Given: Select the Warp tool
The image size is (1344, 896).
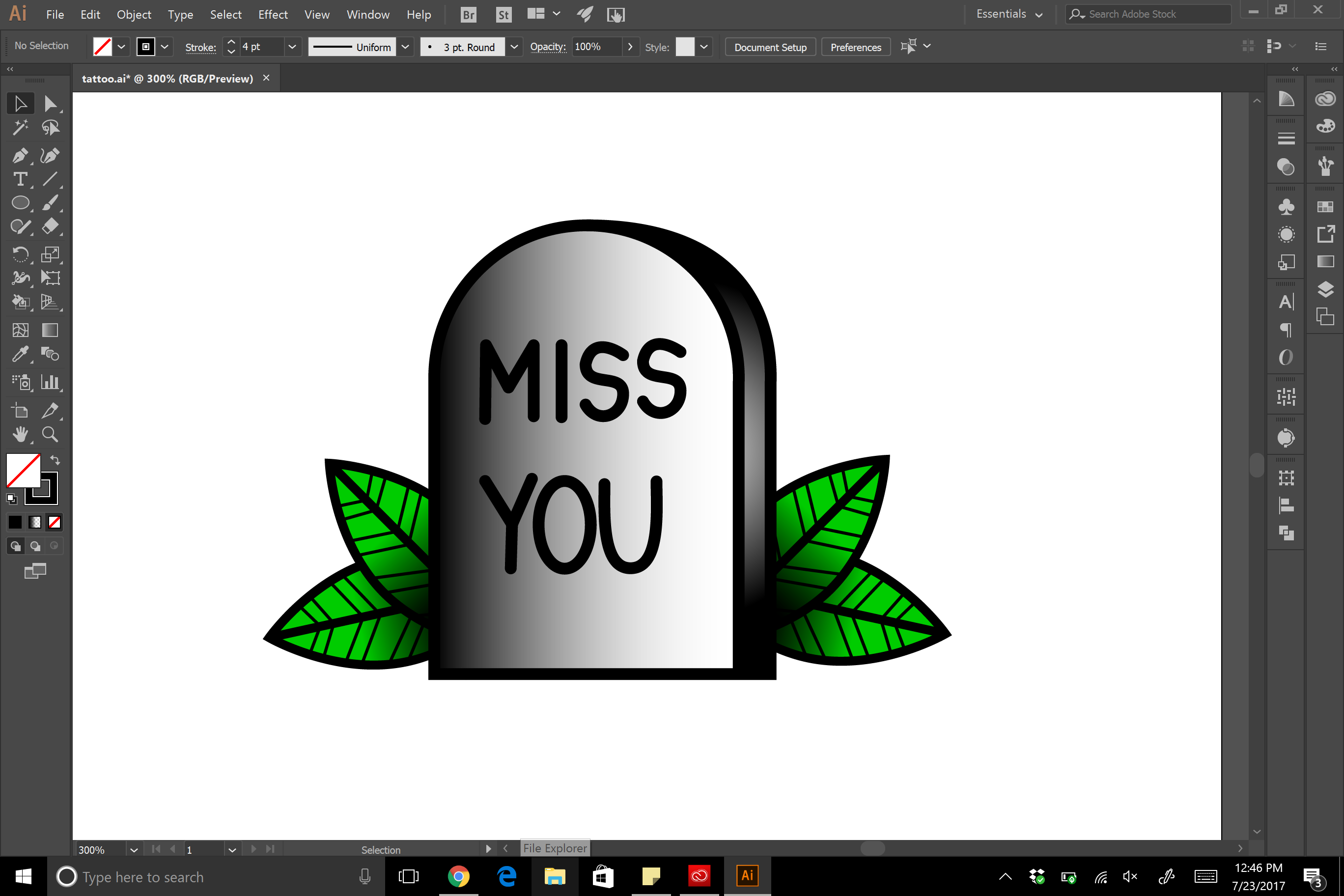Looking at the screenshot, I should (x=21, y=279).
